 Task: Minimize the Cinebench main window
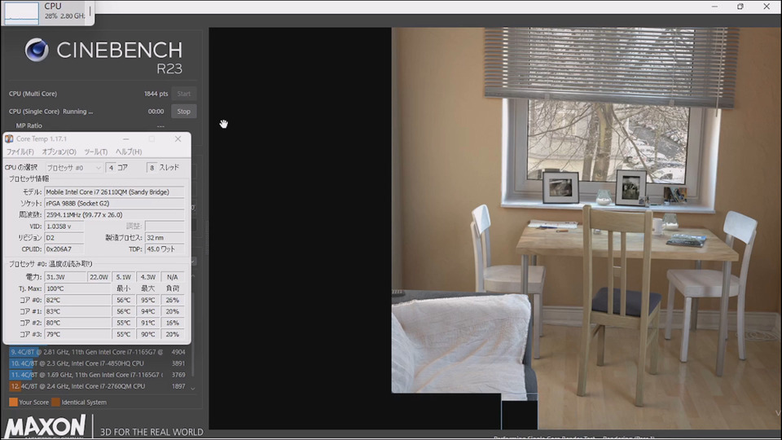pos(714,7)
